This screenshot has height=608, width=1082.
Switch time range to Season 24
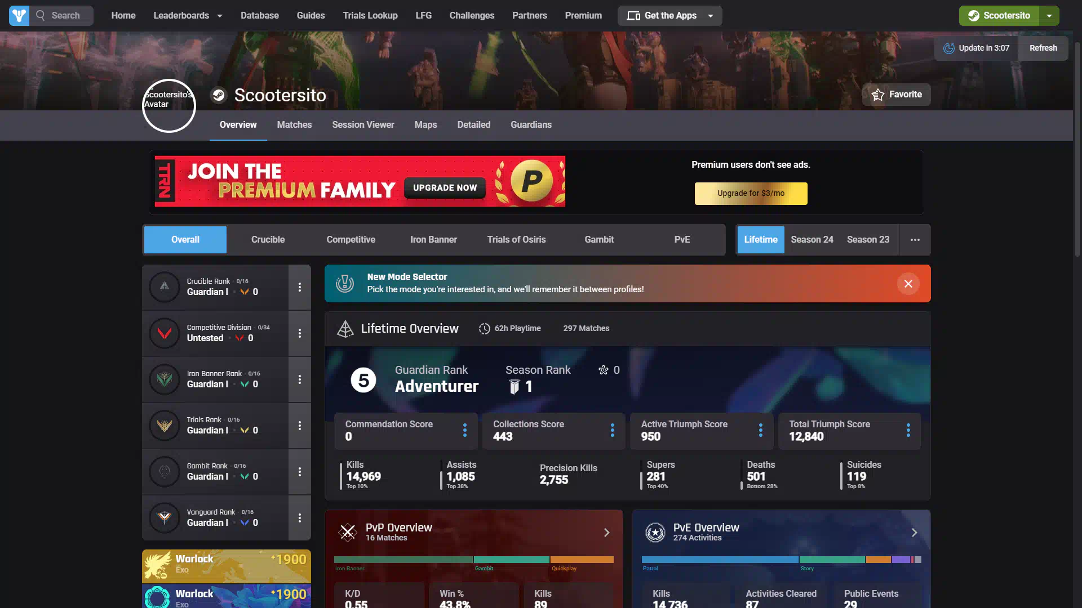point(812,240)
